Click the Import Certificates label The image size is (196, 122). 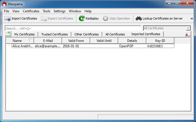pyautogui.click(x=24, y=18)
